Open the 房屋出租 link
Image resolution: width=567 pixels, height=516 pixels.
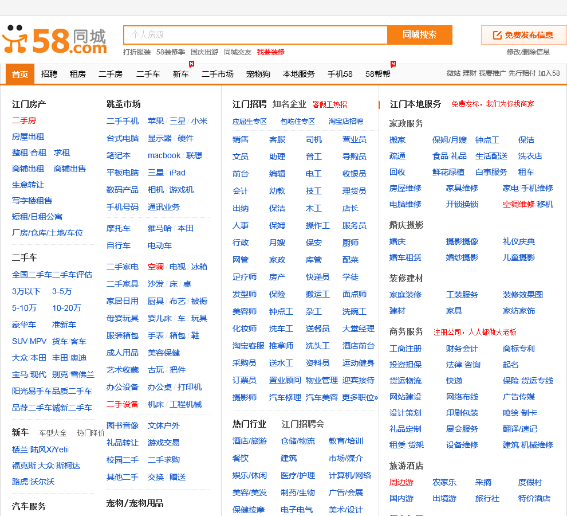(x=28, y=137)
